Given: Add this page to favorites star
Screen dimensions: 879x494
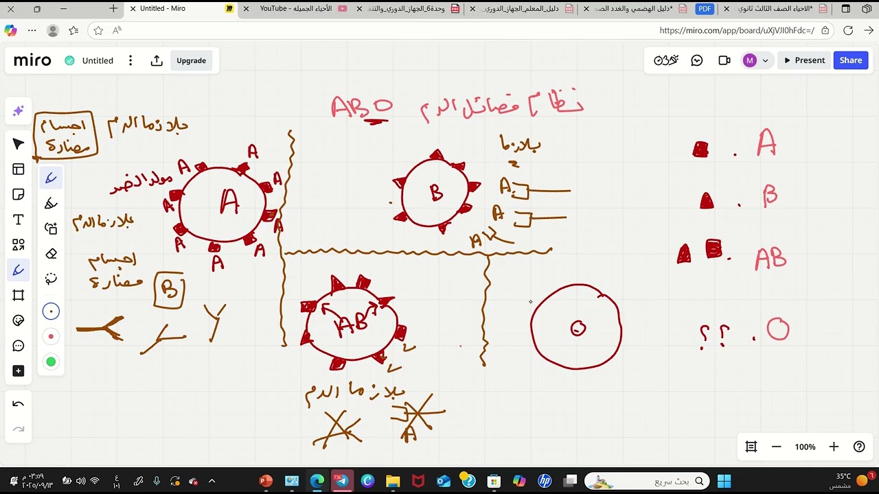Looking at the screenshot, I should coord(98,30).
